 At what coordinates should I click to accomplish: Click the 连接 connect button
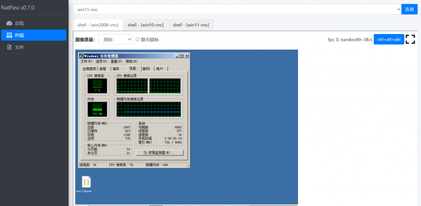(409, 9)
